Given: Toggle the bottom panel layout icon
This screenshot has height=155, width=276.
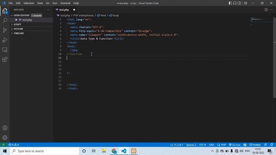Looking at the screenshot, I should tap(235, 3).
